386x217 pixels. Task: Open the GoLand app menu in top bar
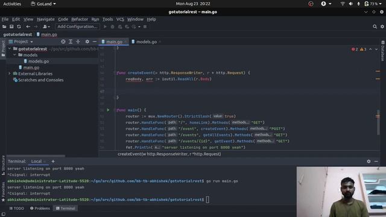coord(43,4)
